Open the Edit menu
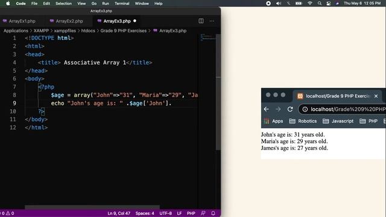This screenshot has width=386, height=217. click(46, 4)
